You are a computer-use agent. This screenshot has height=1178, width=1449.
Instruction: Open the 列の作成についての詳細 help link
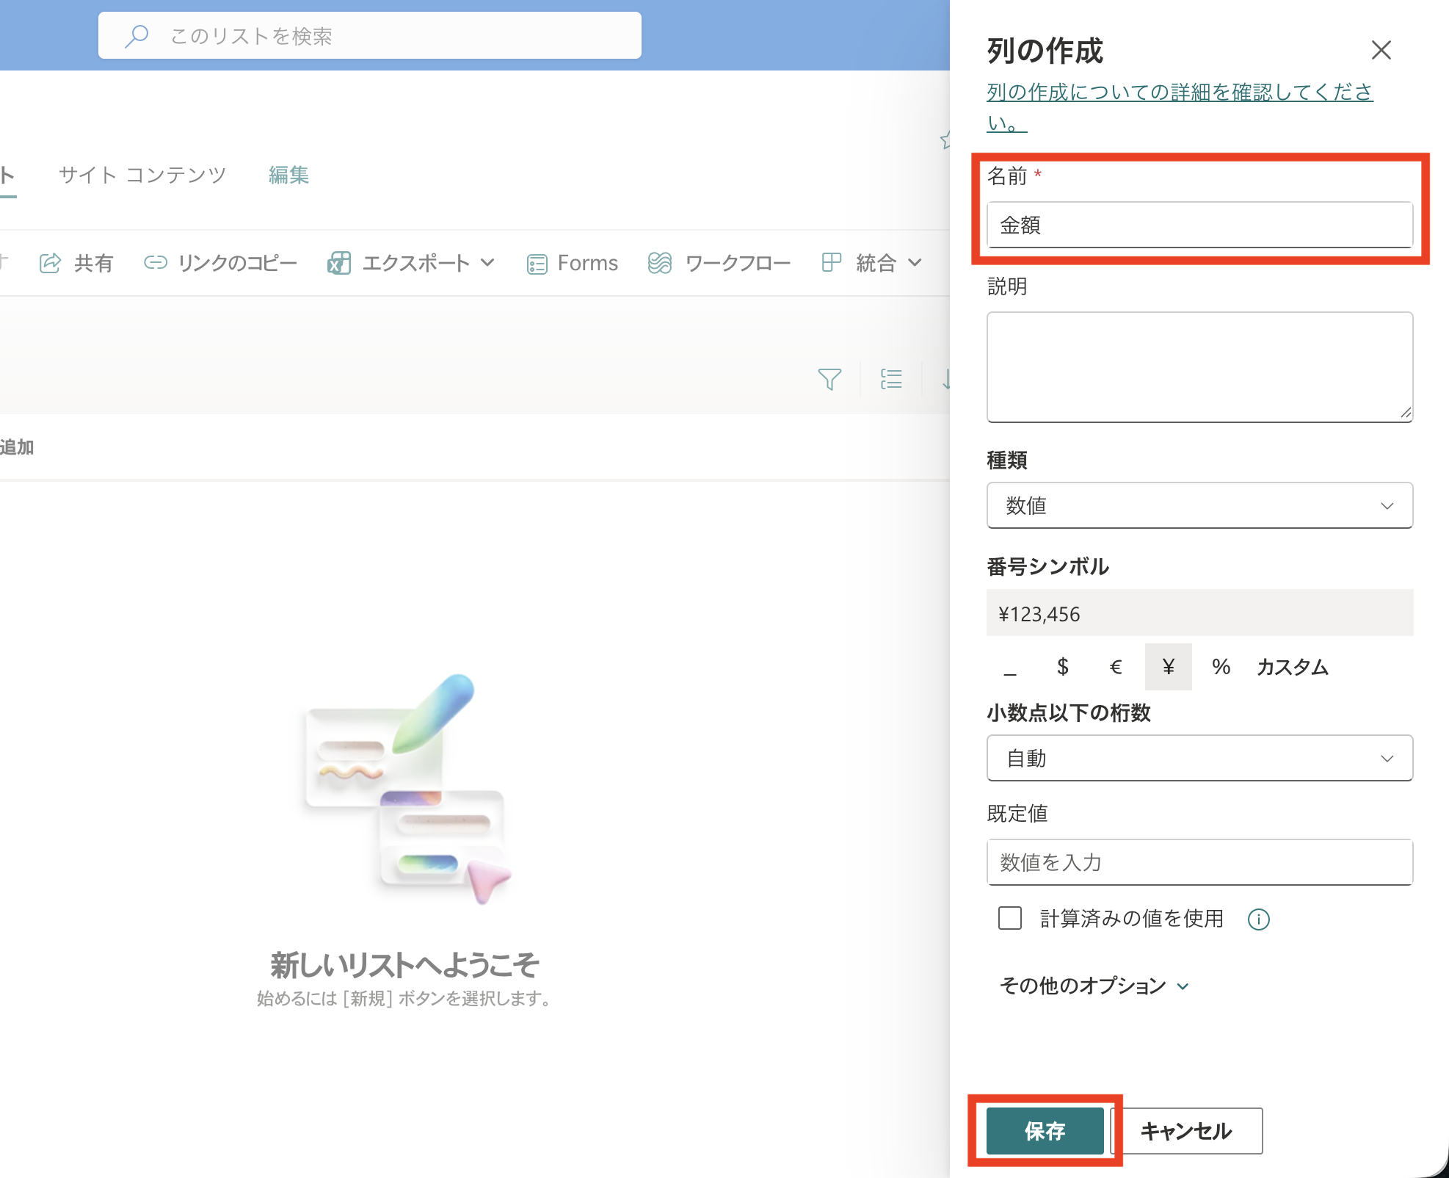coord(1180,106)
